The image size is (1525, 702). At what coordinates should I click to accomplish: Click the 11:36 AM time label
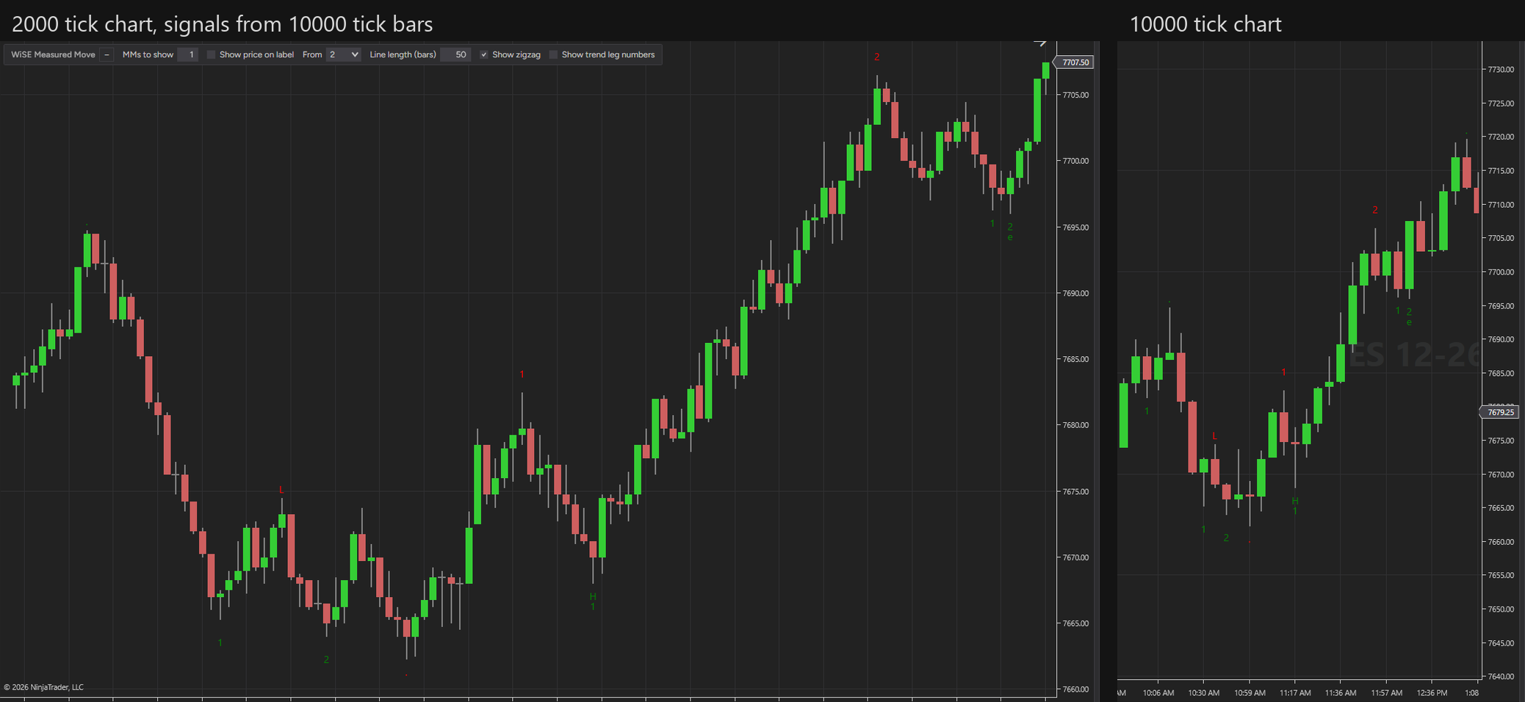[1341, 692]
